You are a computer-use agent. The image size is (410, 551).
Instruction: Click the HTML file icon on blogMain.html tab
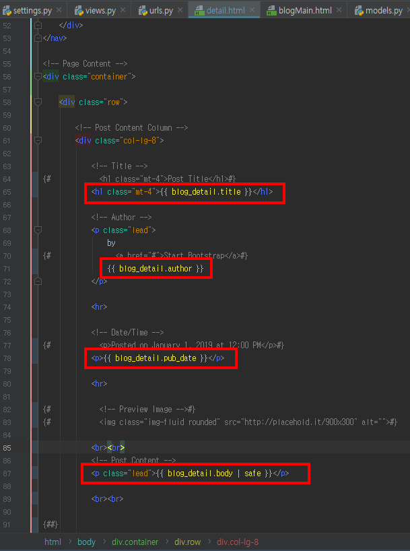coord(271,11)
